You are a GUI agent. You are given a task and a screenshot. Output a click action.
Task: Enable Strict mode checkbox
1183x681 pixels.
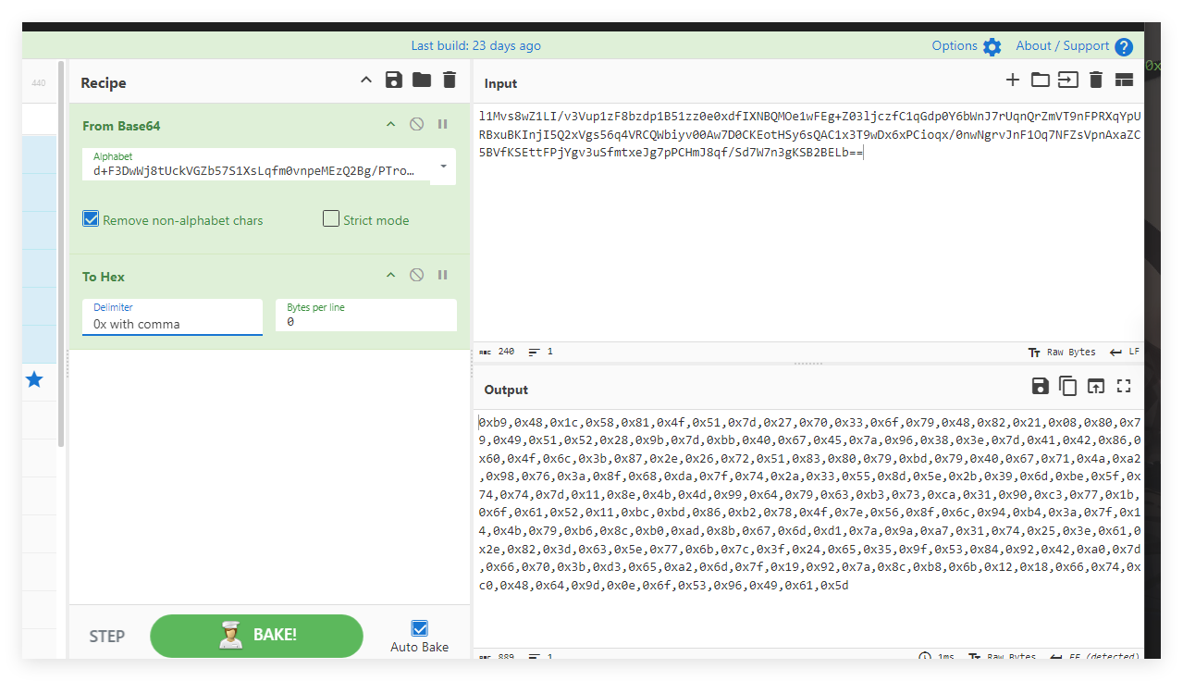click(x=331, y=218)
